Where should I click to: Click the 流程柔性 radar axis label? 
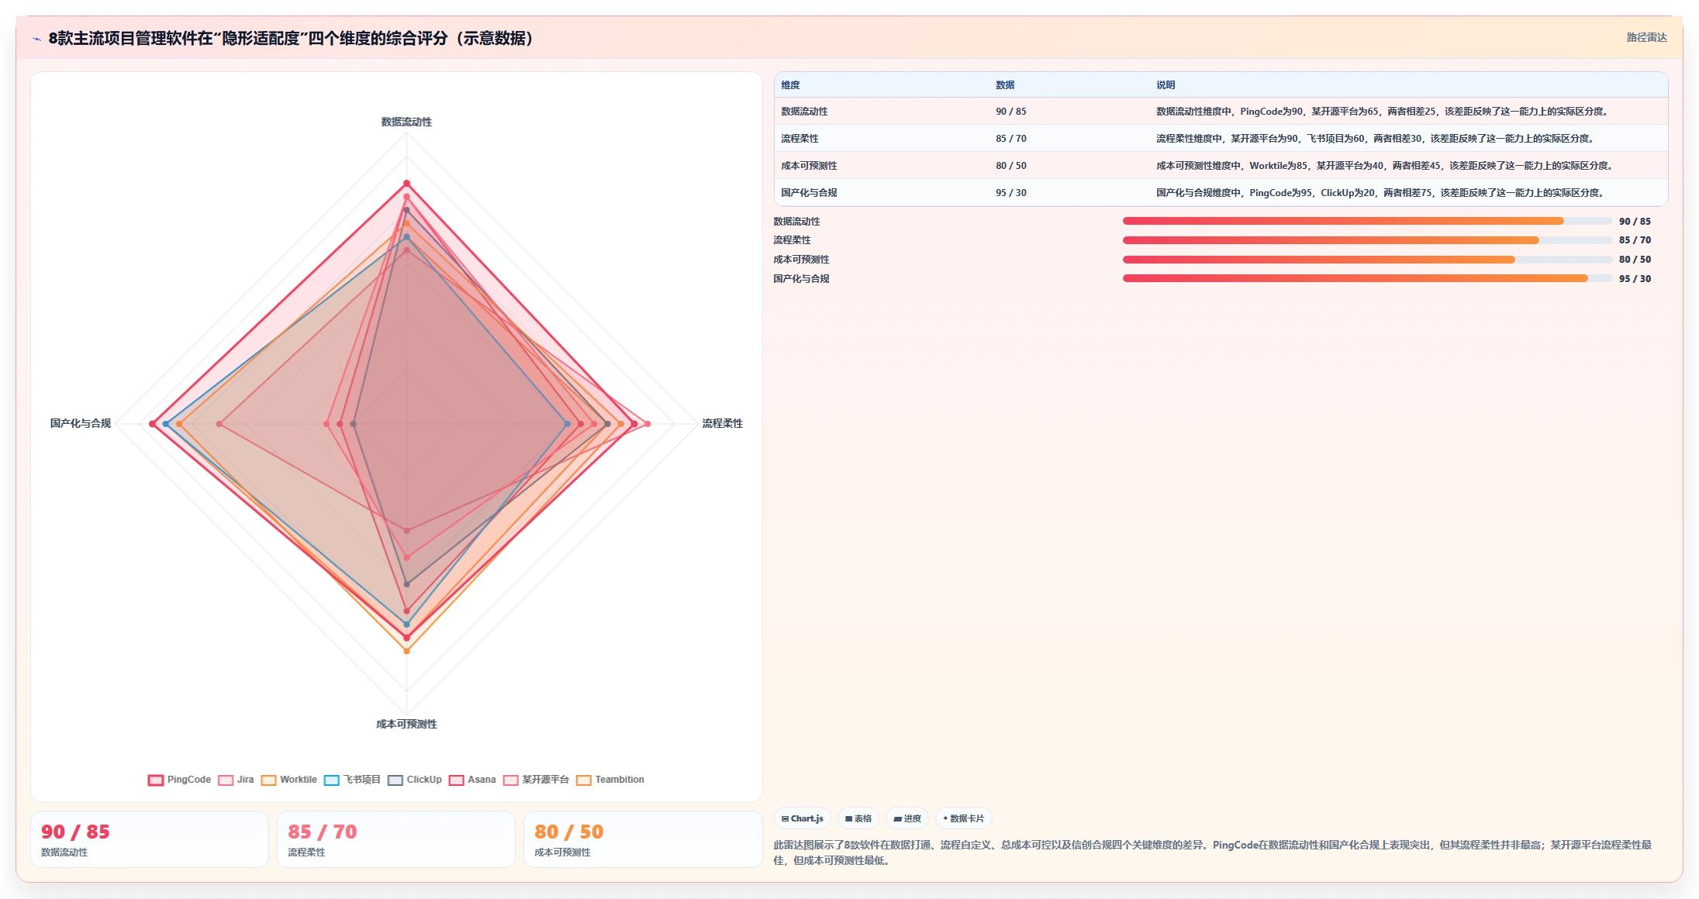pos(723,423)
